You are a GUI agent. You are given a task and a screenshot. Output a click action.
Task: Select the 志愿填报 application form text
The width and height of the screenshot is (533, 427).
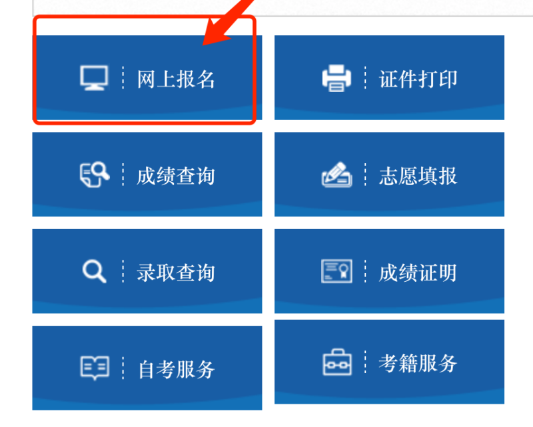tap(418, 176)
